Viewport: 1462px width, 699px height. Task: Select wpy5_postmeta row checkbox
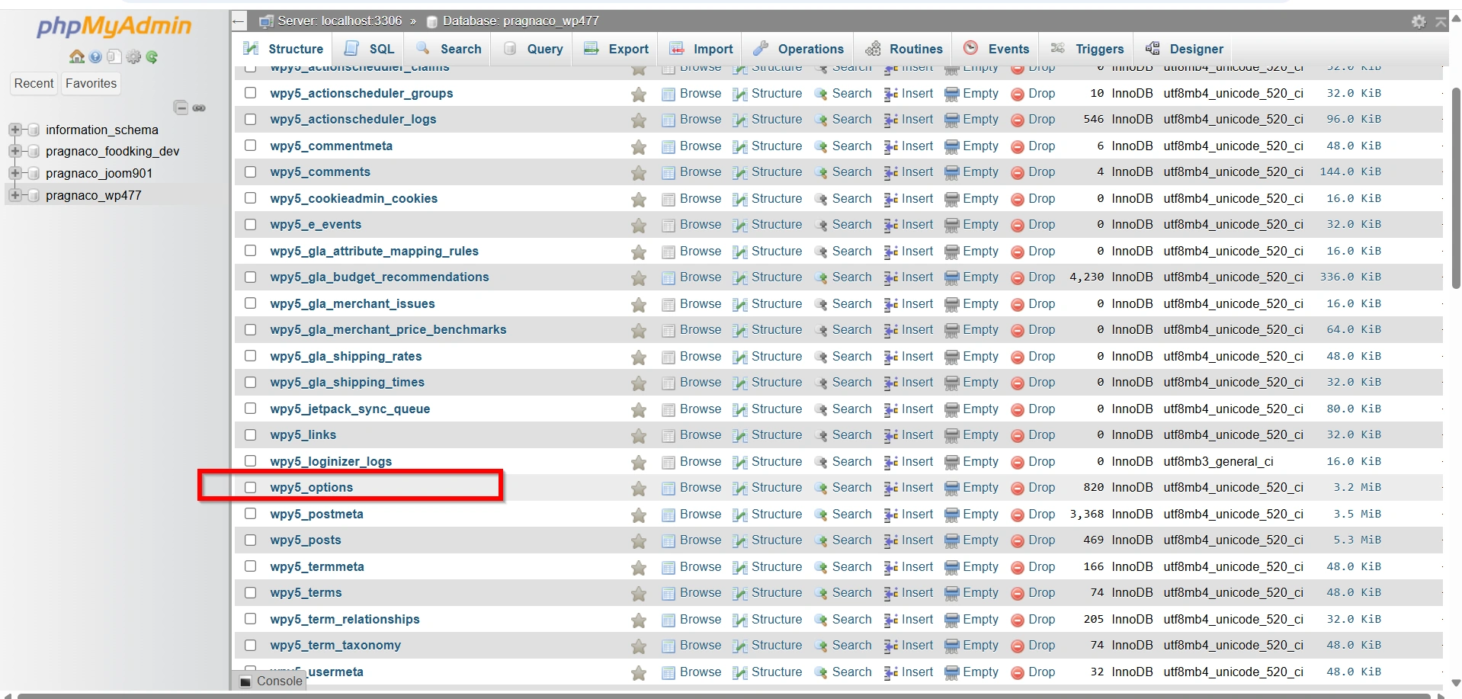250,514
